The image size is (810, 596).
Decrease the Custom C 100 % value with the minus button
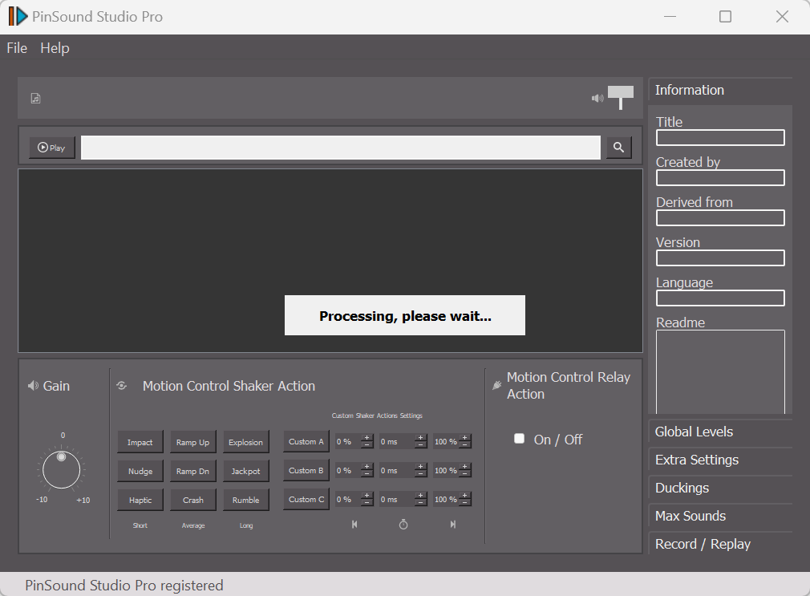(x=465, y=502)
